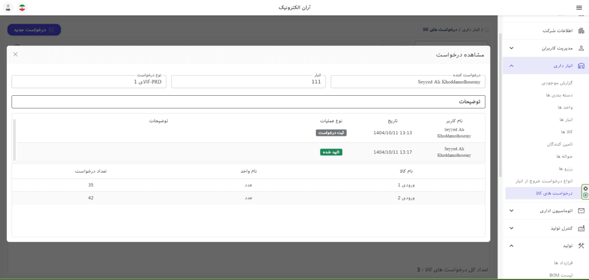
Task: Click the توضیحات text box
Action: pos(248,102)
